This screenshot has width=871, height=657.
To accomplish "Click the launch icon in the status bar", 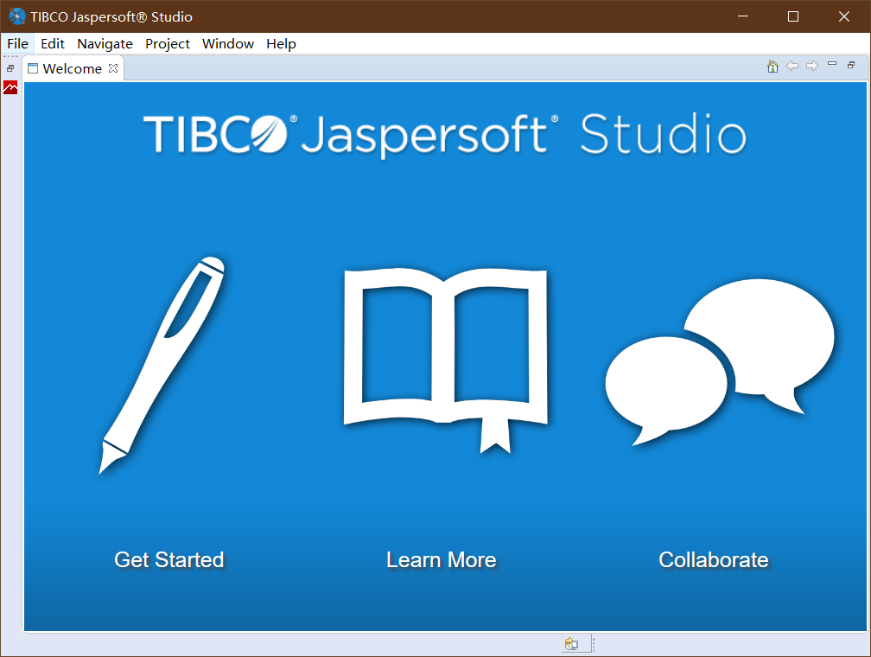I will coord(572,643).
